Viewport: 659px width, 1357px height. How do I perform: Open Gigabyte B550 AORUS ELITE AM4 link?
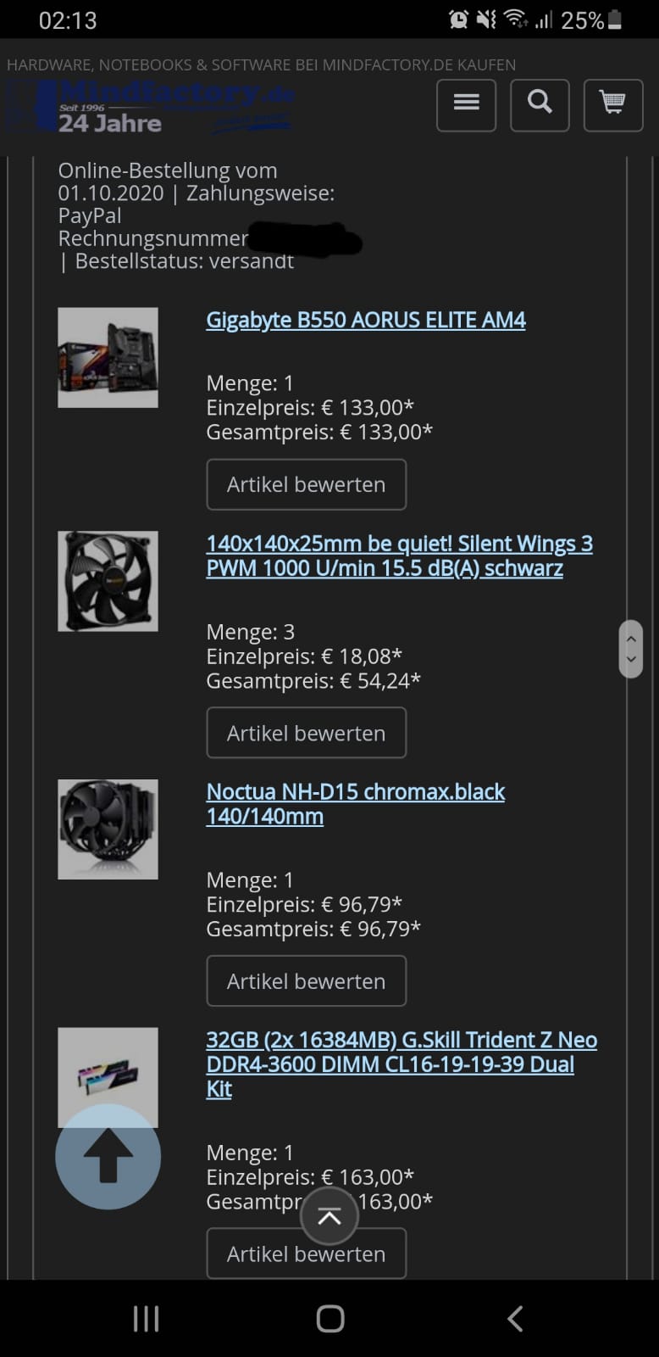(366, 320)
